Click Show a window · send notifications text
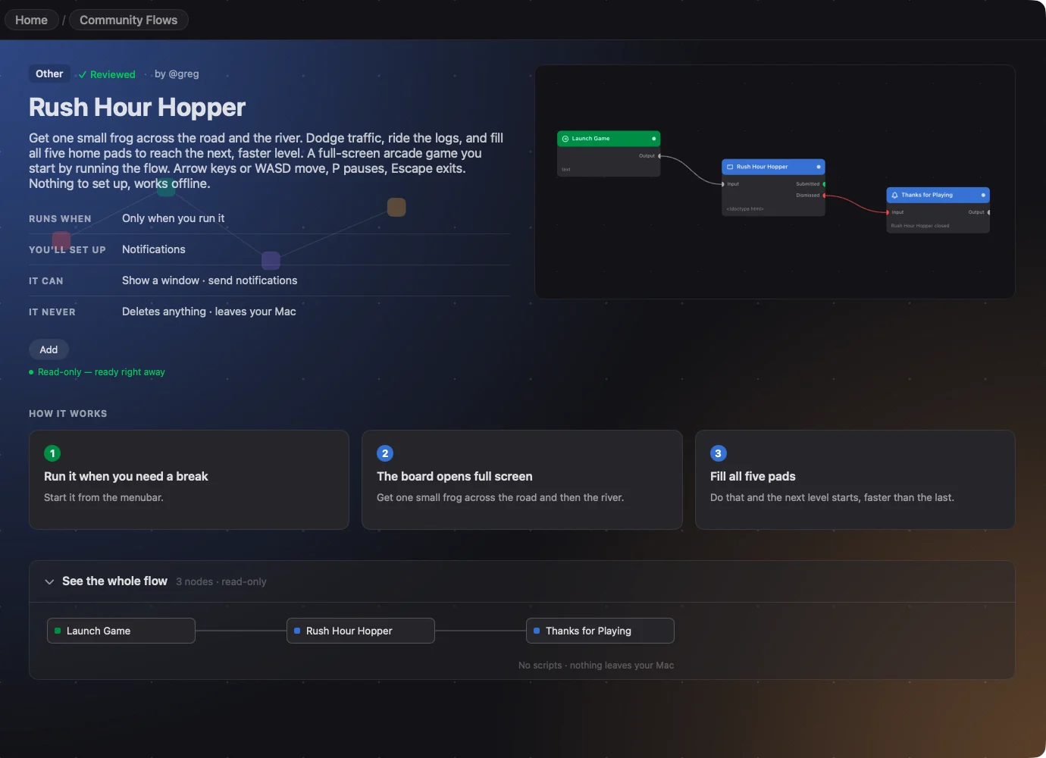 tap(210, 280)
